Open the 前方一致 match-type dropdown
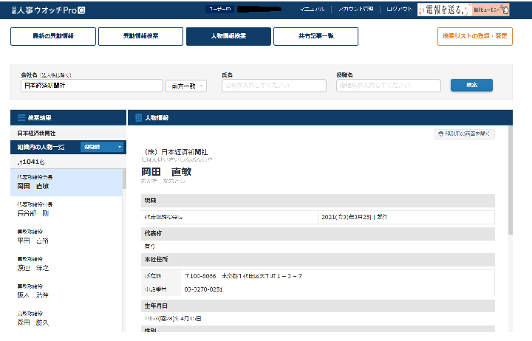The height and width of the screenshot is (341, 532). pyautogui.click(x=186, y=86)
